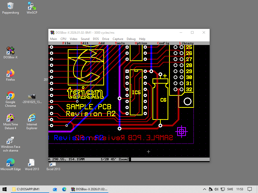
Task: Open the PCB editor File menu
Action: (x=66, y=43)
